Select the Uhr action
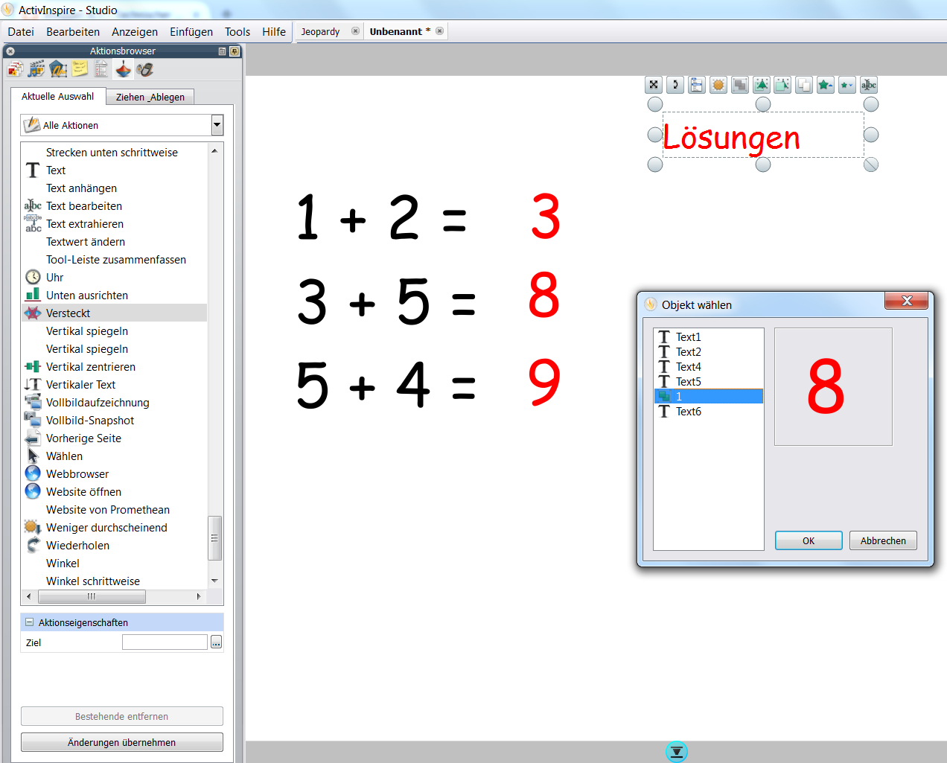The image size is (947, 763). [115, 277]
